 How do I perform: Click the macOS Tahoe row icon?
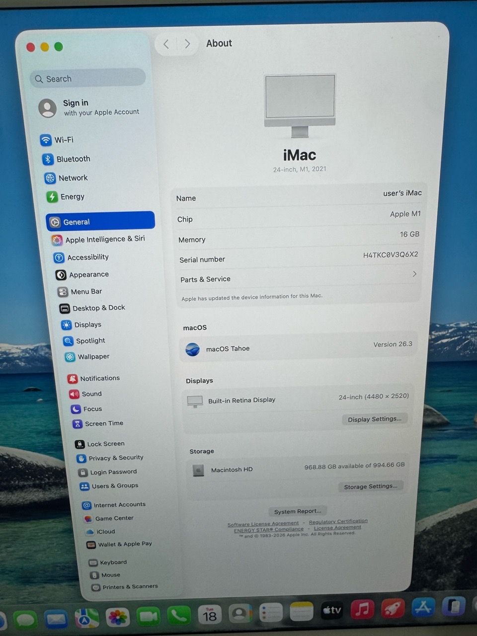(x=192, y=349)
